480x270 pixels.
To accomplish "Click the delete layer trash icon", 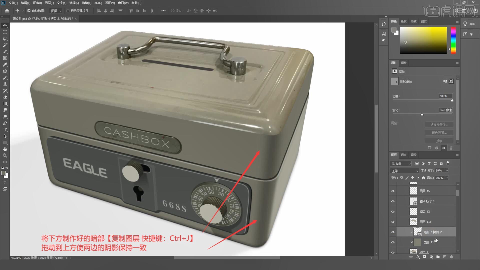I will pos(451,257).
